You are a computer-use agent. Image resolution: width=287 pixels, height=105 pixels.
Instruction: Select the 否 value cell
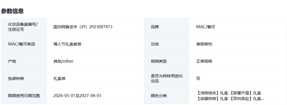point(238,78)
